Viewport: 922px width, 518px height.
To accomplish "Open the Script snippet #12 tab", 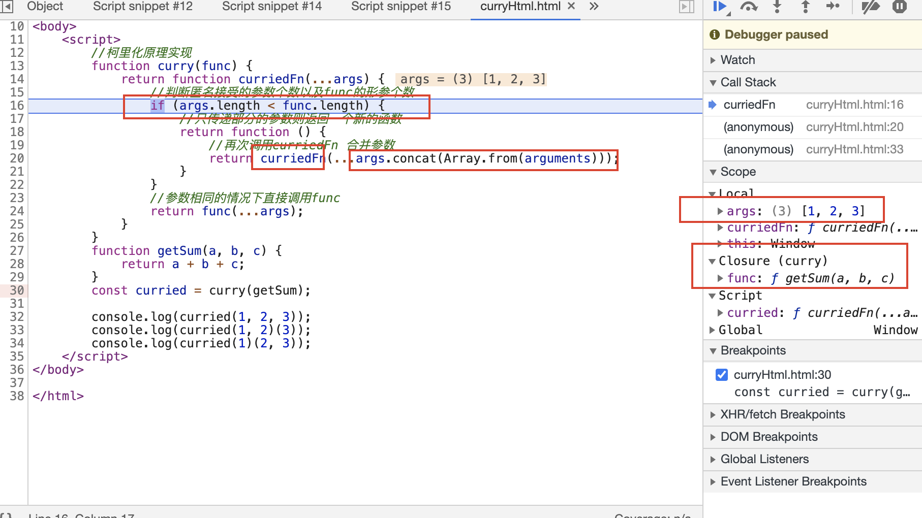I will tap(143, 7).
